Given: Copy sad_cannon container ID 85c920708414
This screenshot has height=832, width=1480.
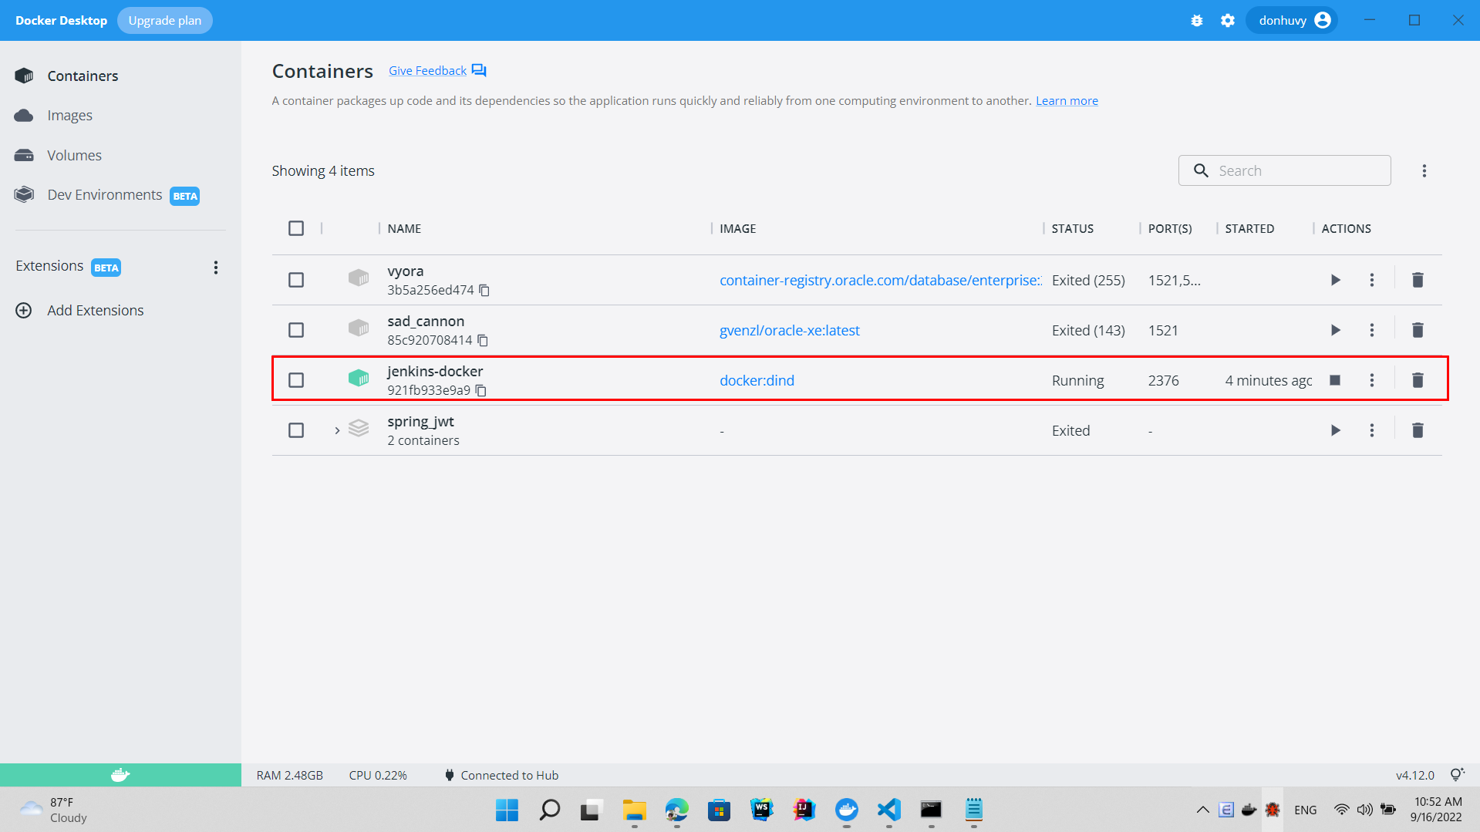Looking at the screenshot, I should pyautogui.click(x=483, y=340).
